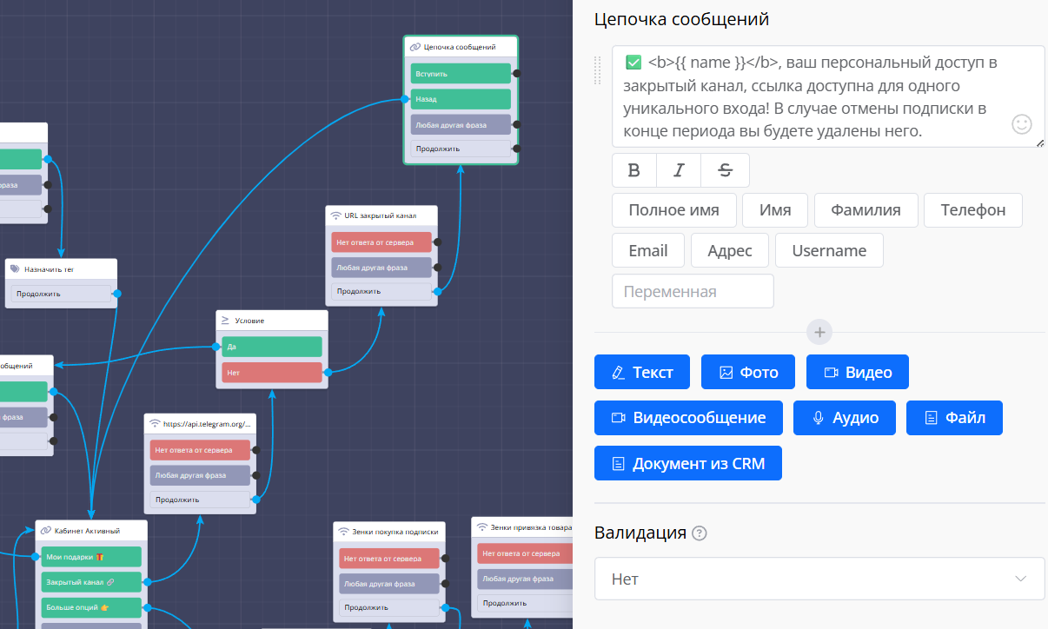Grab the drag handle beside the message text
This screenshot has width=1048, height=629.
598,70
